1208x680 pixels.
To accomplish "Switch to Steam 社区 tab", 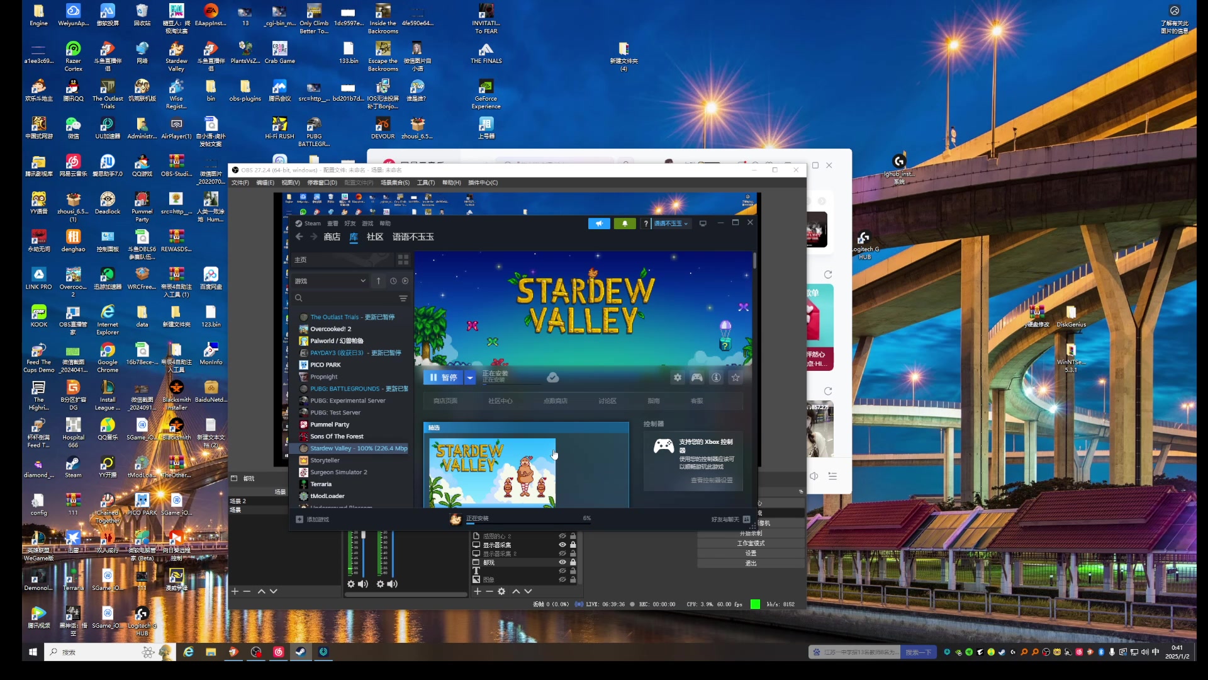I will click(375, 237).
